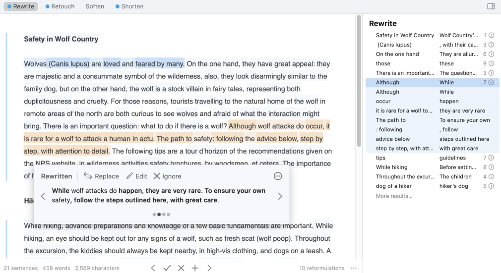Click Ignore X in rewritten popup
The image size is (501, 273).
pyautogui.click(x=157, y=176)
